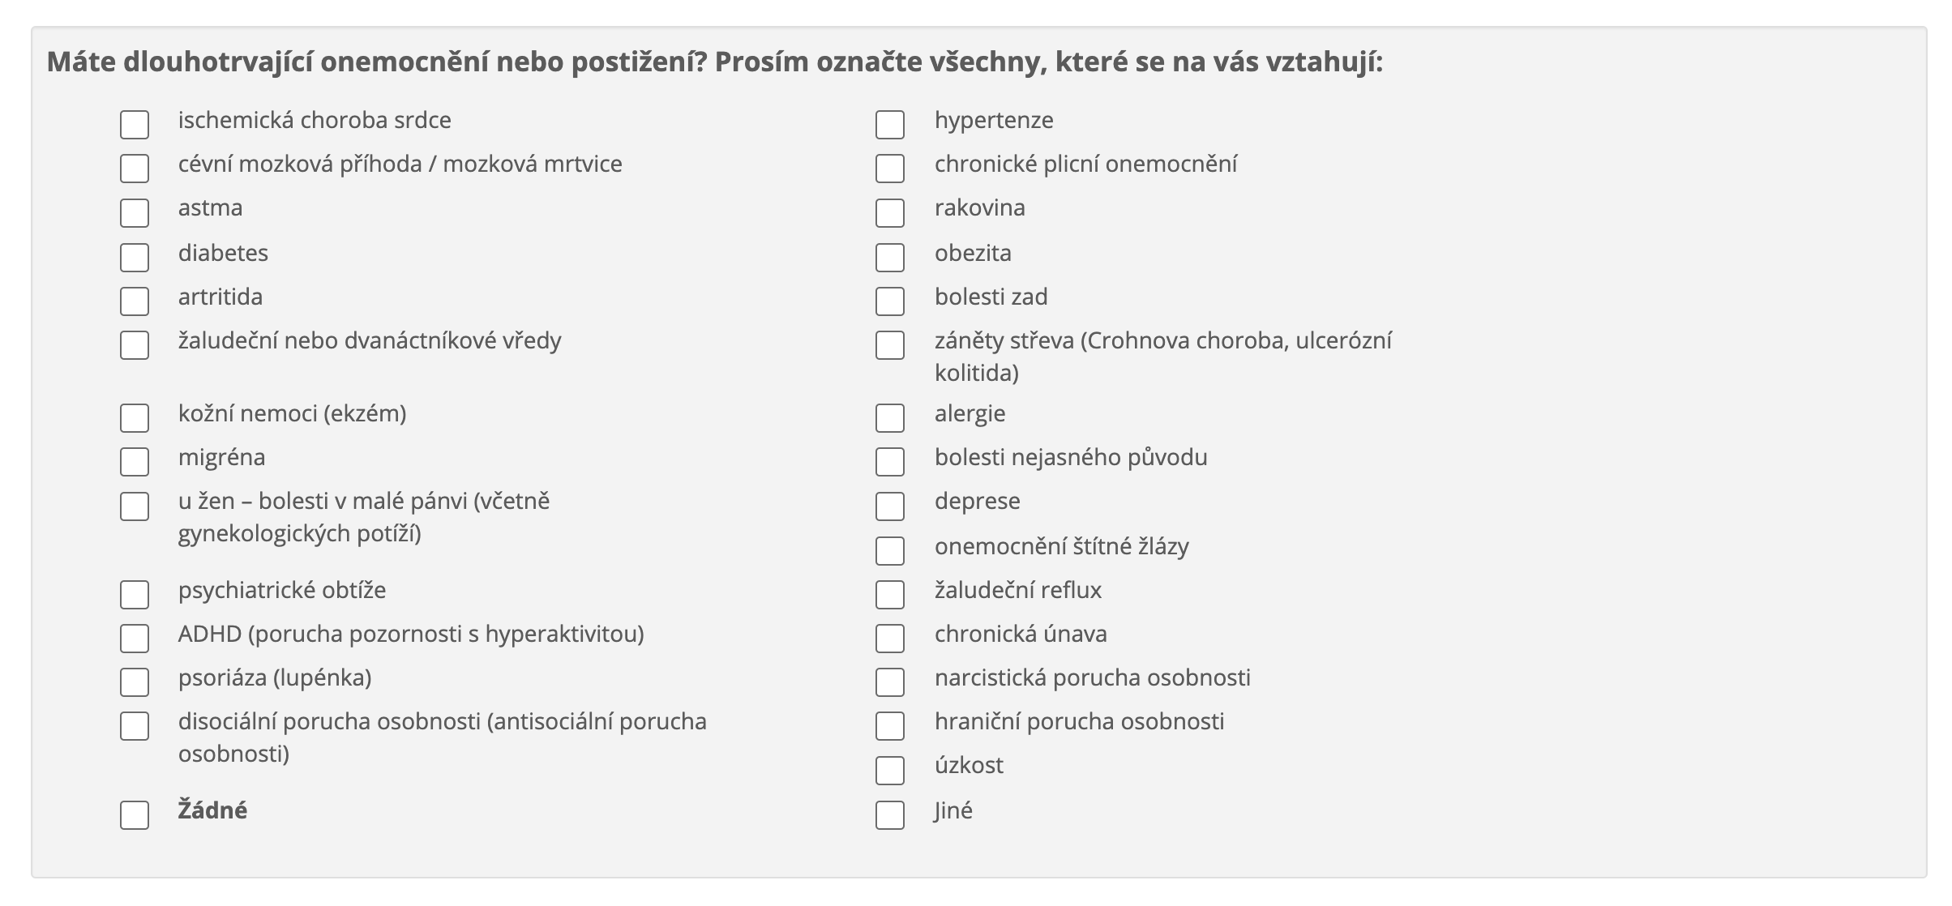Tick the 'žaludeční reflux' checkbox

[x=890, y=595]
